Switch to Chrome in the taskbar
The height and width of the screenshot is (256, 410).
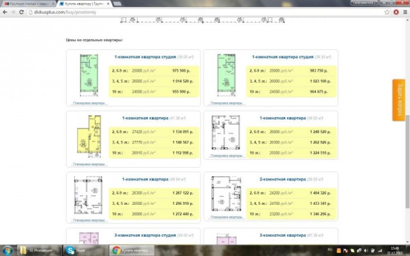131,250
